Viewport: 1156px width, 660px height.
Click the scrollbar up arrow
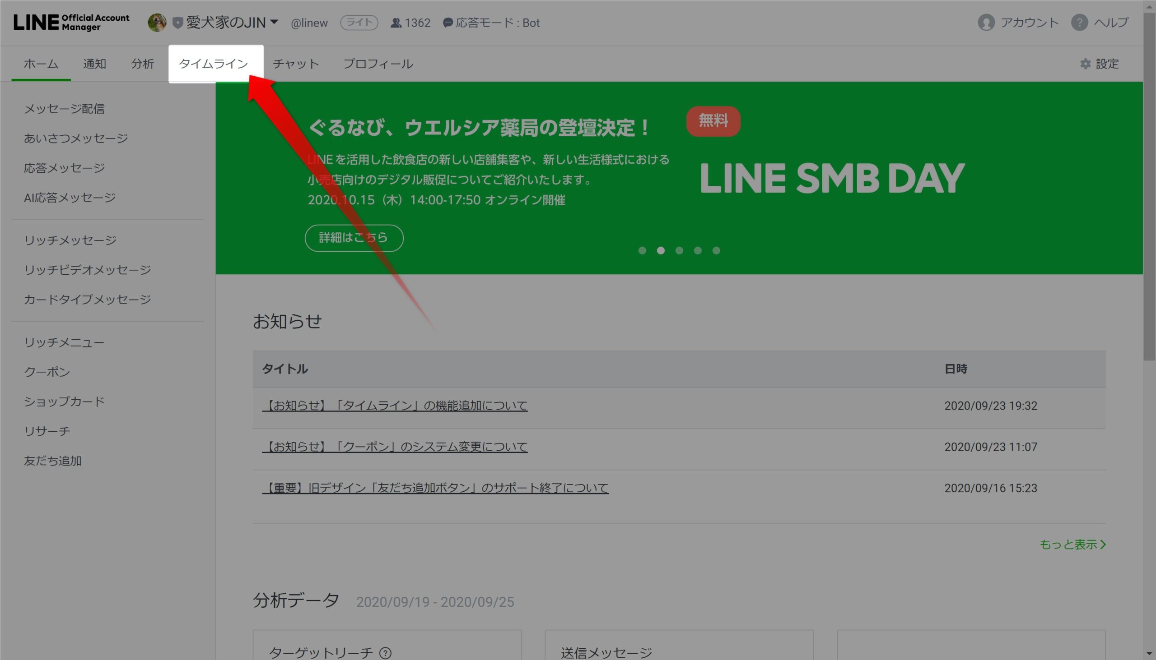click(x=1149, y=6)
